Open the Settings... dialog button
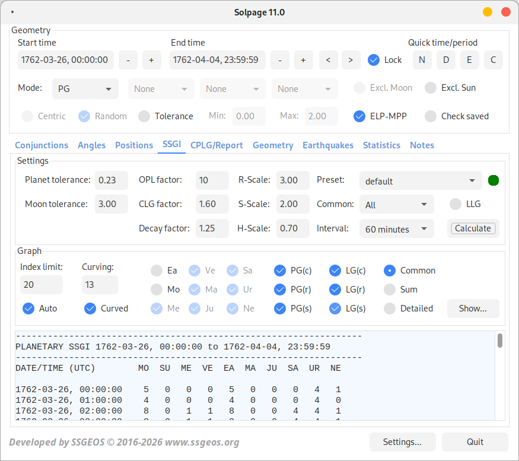This screenshot has height=461, width=519. click(x=403, y=442)
